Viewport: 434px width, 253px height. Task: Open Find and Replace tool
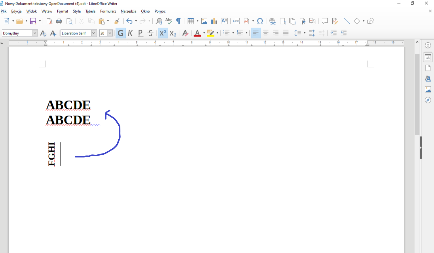(x=159, y=21)
